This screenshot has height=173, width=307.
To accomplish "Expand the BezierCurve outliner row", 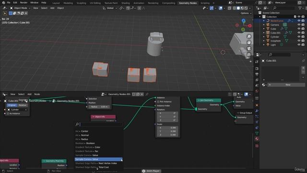I will tap(264, 21).
